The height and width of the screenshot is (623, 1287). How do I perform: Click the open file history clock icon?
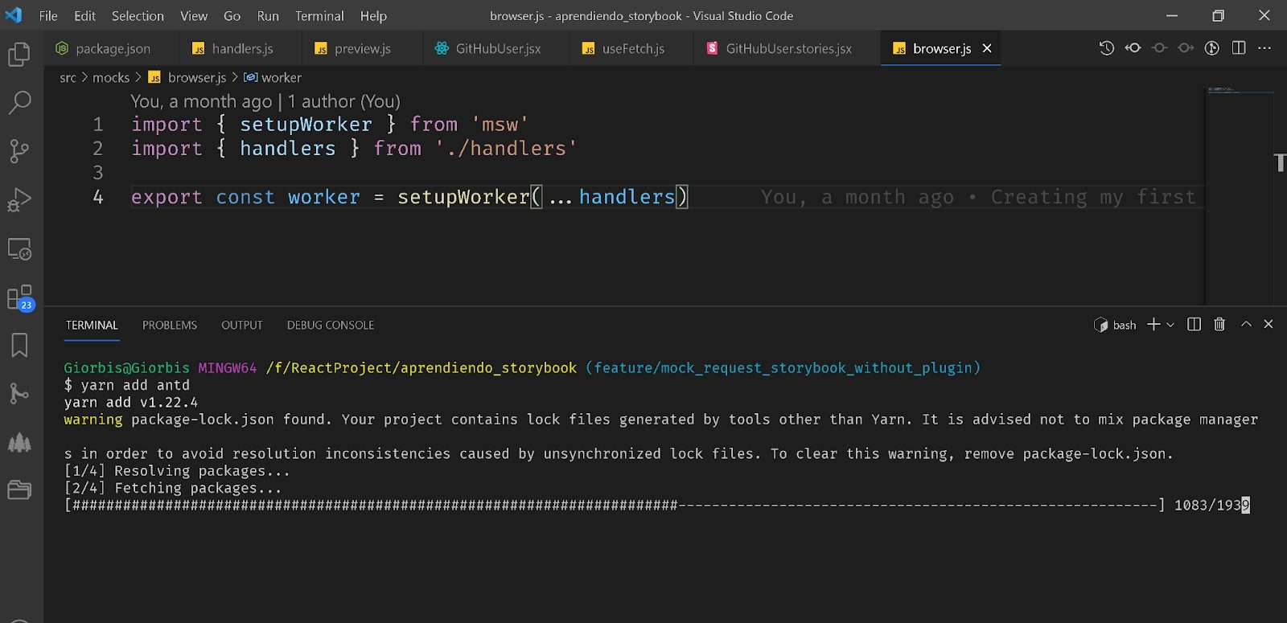click(x=1107, y=48)
